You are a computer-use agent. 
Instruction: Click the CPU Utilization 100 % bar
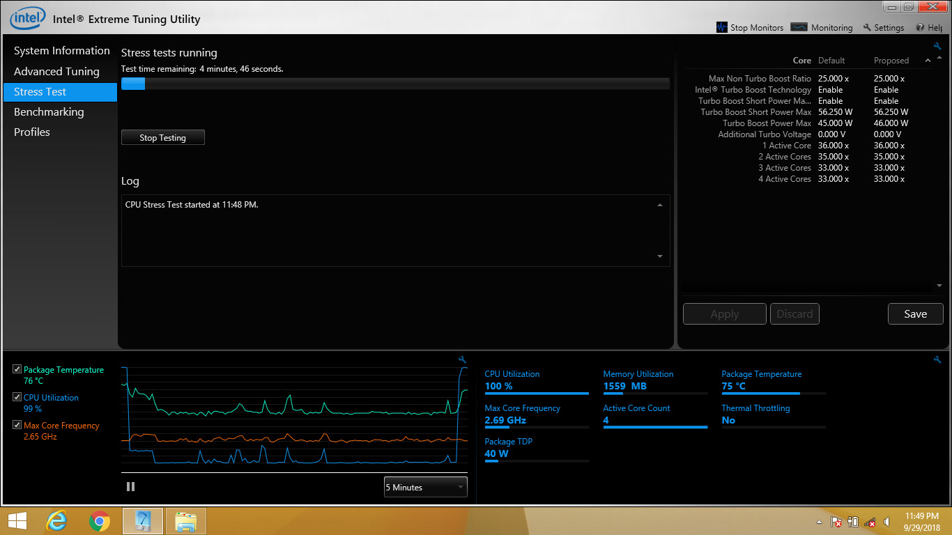(x=537, y=394)
